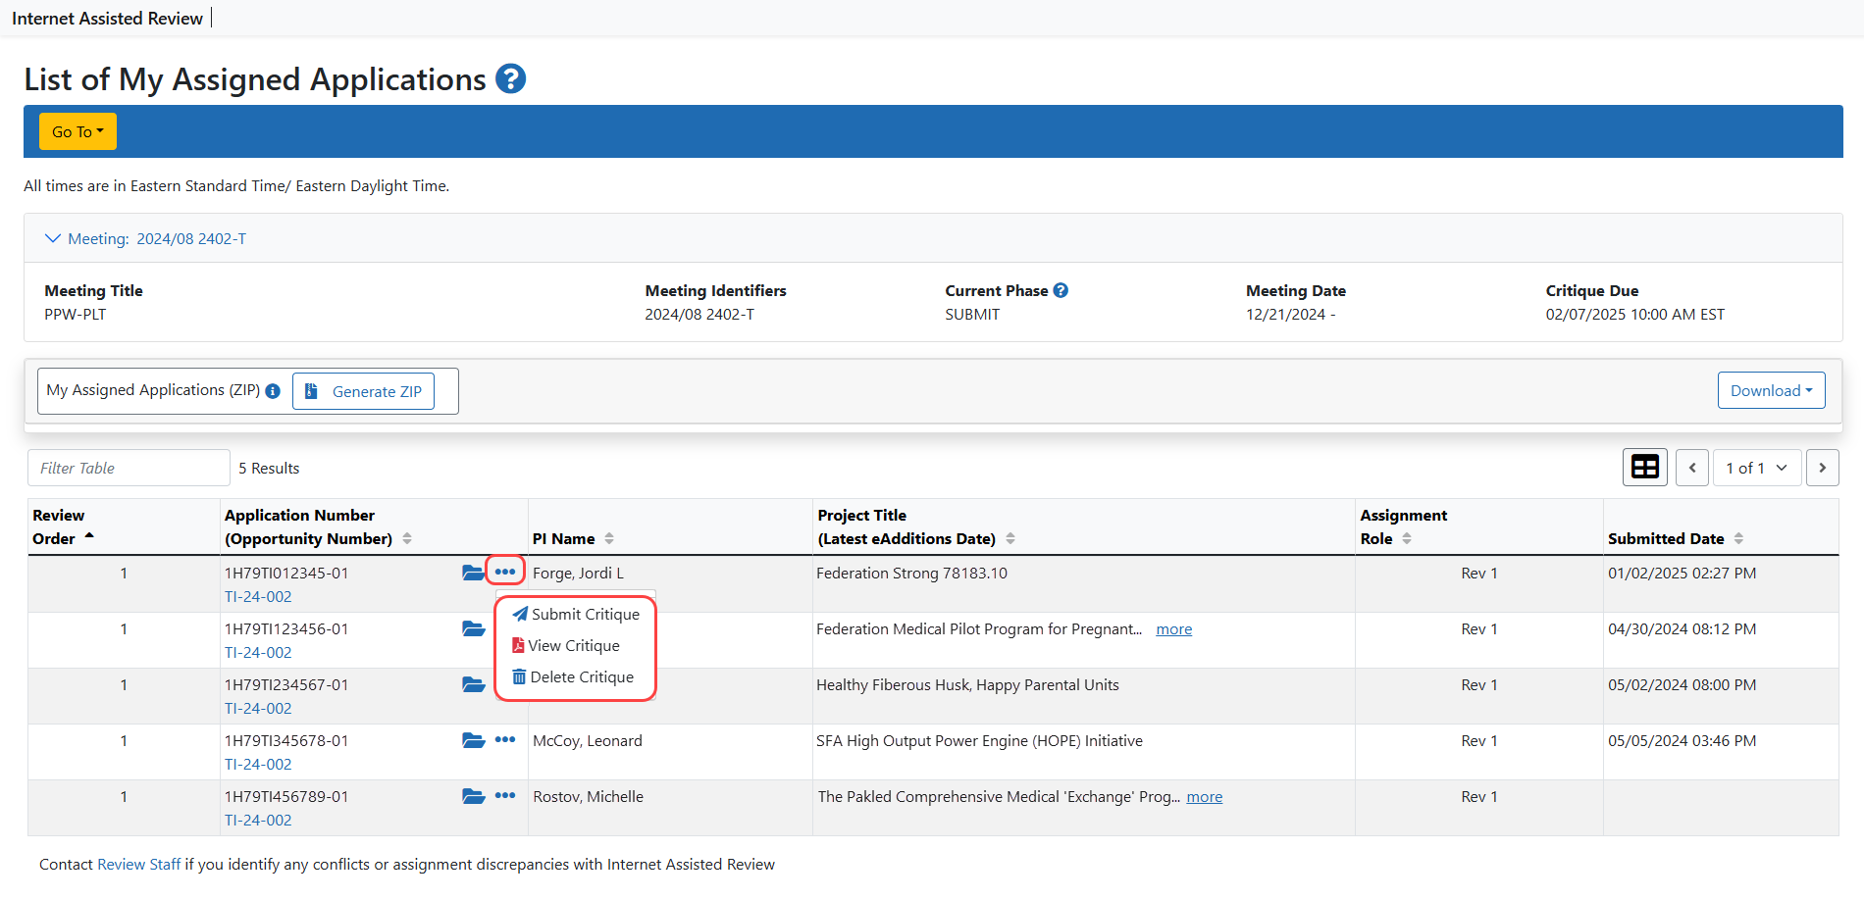Open the 1 of 1 page selector

coord(1756,468)
